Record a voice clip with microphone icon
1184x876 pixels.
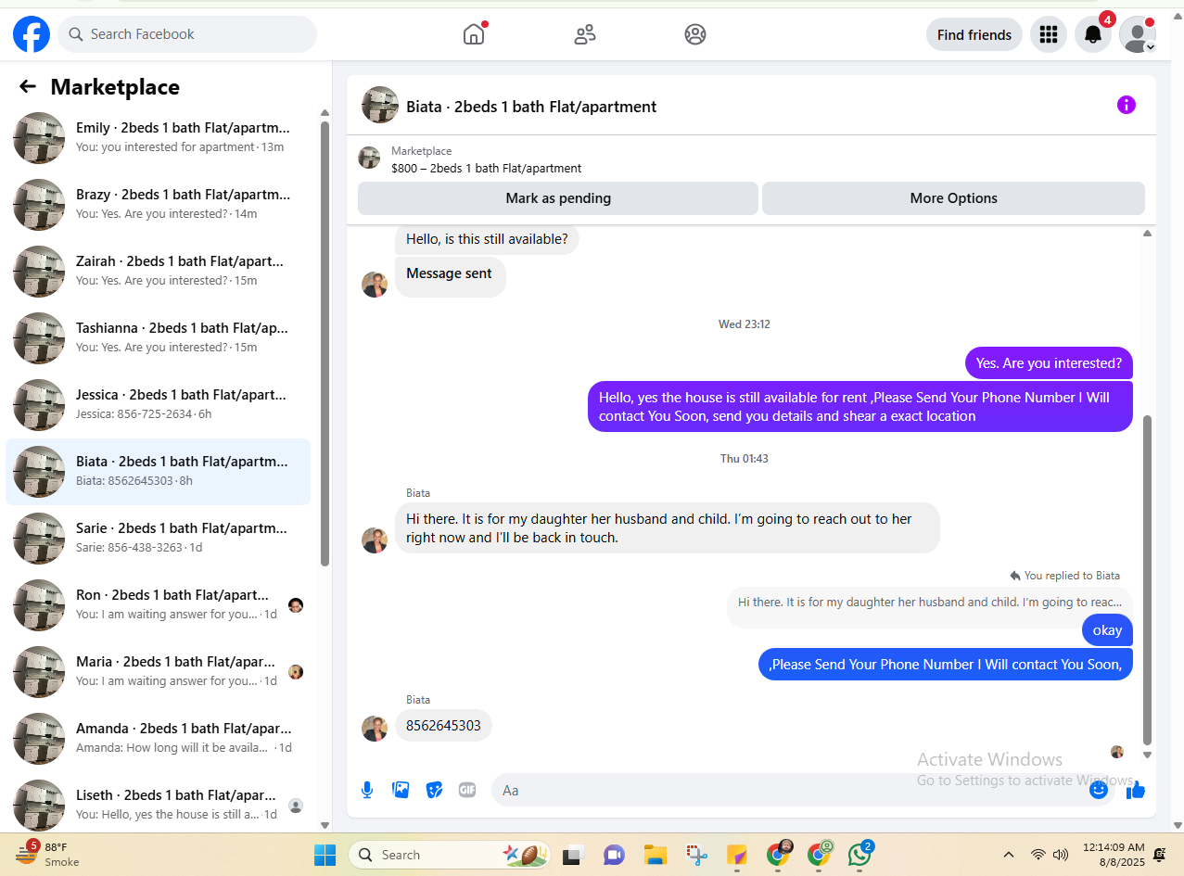click(367, 790)
